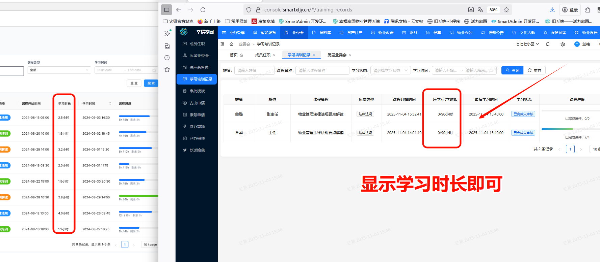Expand 课程类型 全部 dropdown in left window
This screenshot has height=262, width=600.
click(59, 70)
